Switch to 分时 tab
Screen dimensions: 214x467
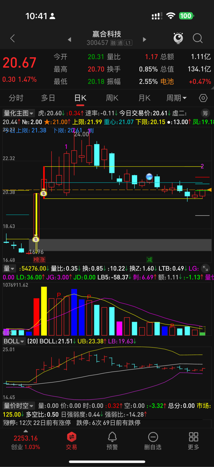tap(16, 98)
